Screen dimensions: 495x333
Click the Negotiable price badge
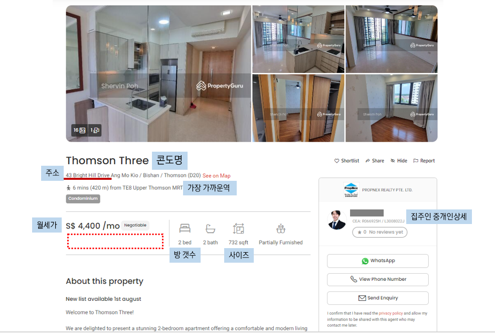(x=135, y=225)
